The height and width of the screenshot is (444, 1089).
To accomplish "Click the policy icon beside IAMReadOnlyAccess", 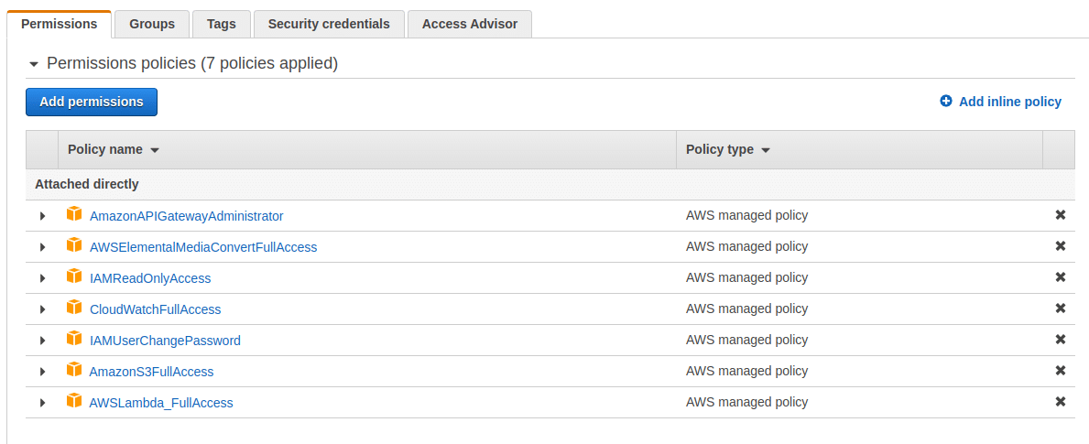I will click(74, 276).
